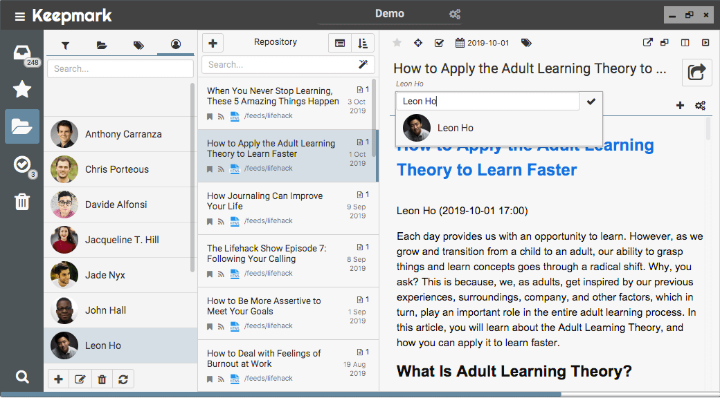
Task: Click the refresh authors icon
Action: pos(123,379)
